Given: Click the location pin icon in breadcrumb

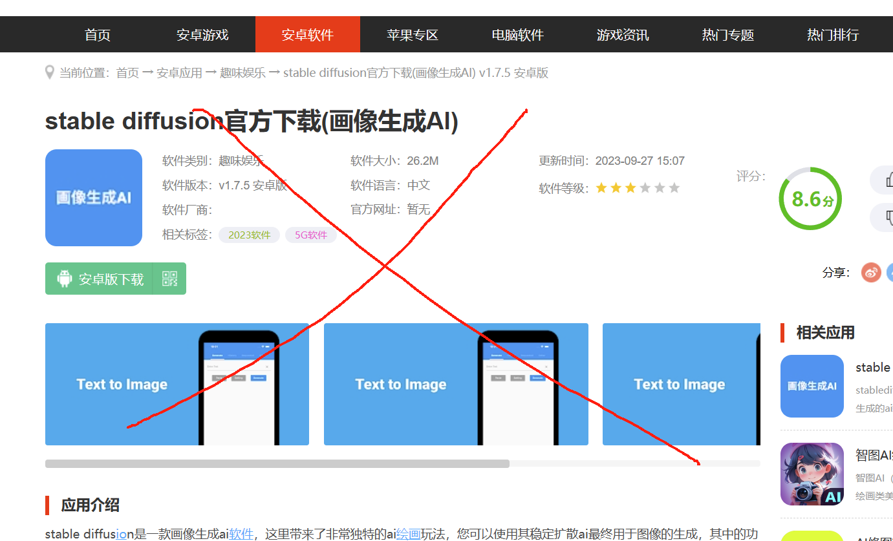Looking at the screenshot, I should click(x=50, y=72).
